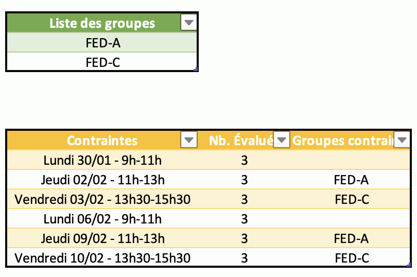This screenshot has width=417, height=277.
Task: Select the Lundi 30/01 - 9h-11h cell
Action: click(102, 160)
